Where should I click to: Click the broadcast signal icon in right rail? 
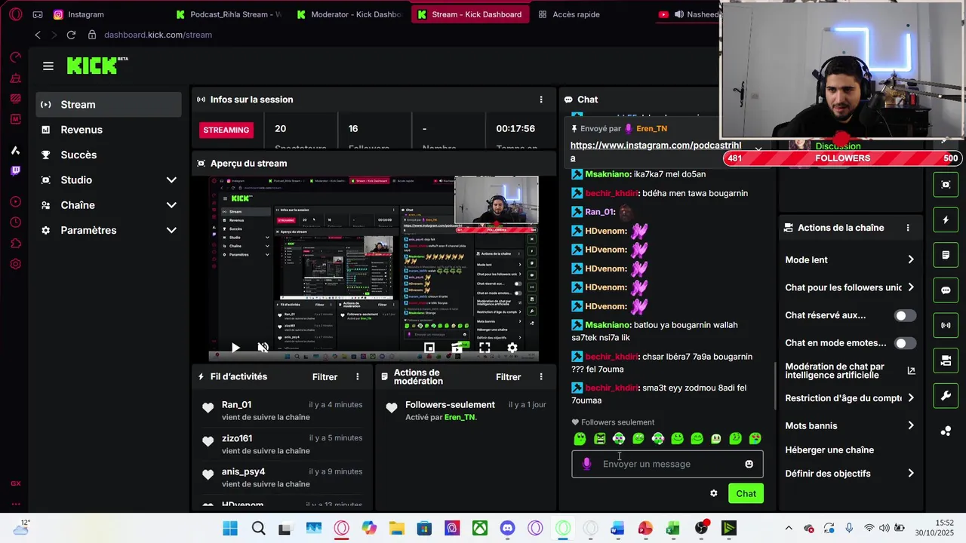point(946,326)
